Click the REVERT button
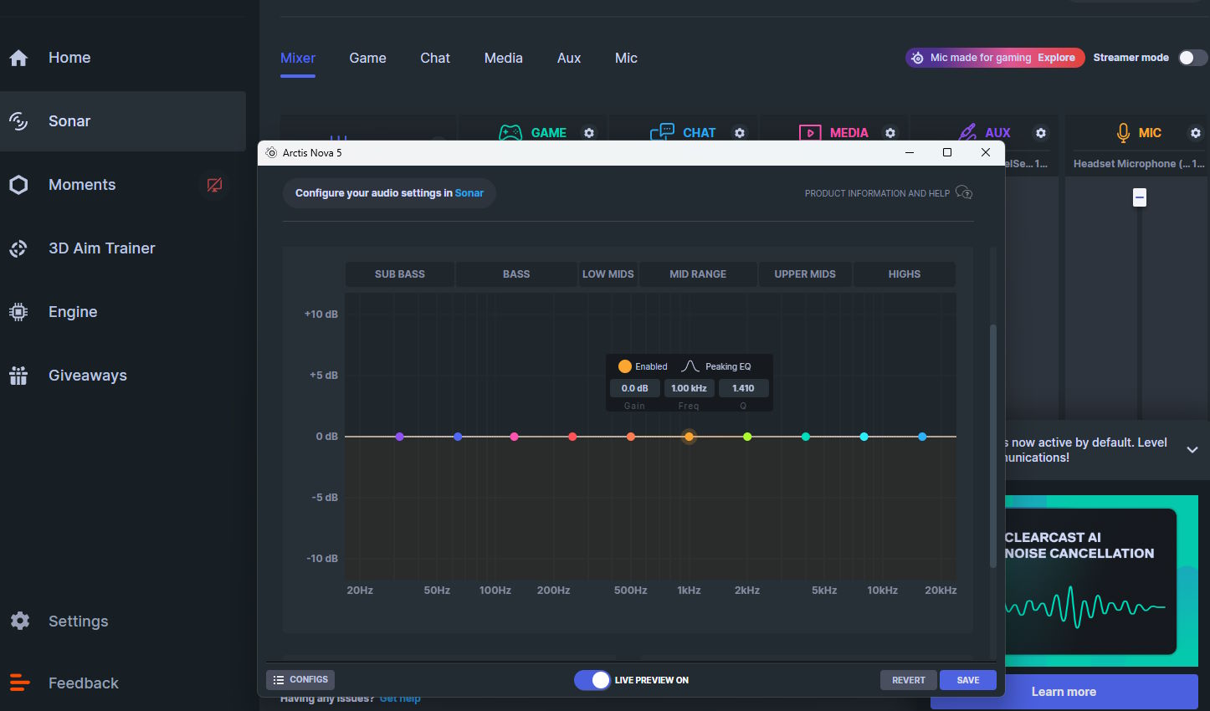 (909, 680)
